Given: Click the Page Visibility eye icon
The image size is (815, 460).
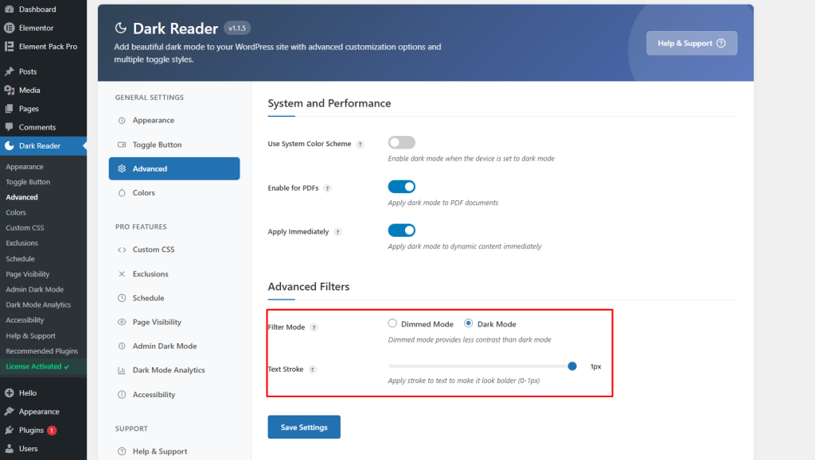Looking at the screenshot, I should click(122, 322).
